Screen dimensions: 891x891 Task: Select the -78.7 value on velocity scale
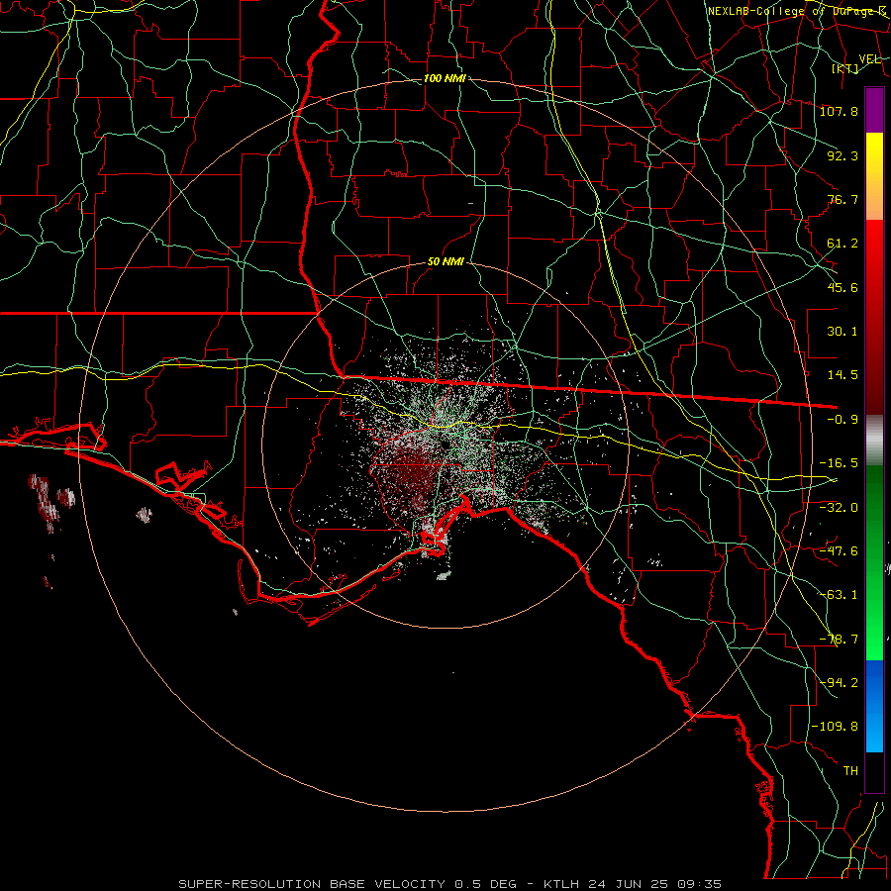click(x=839, y=640)
